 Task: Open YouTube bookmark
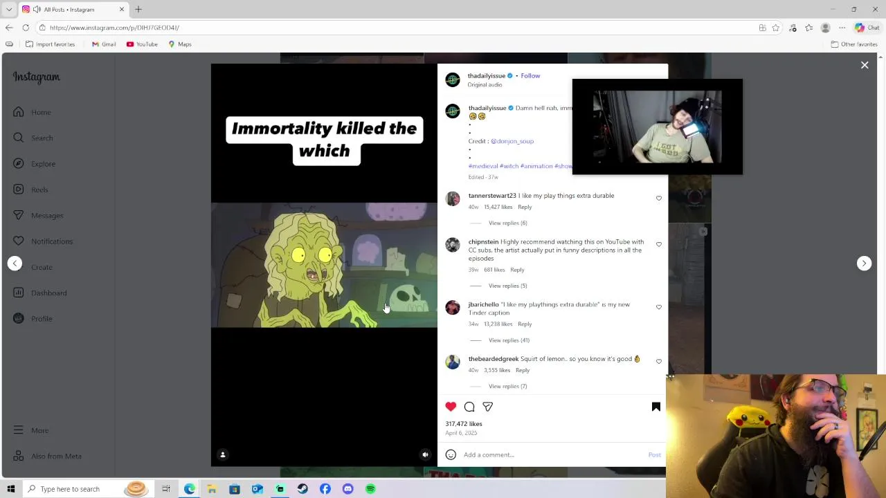coord(142,44)
